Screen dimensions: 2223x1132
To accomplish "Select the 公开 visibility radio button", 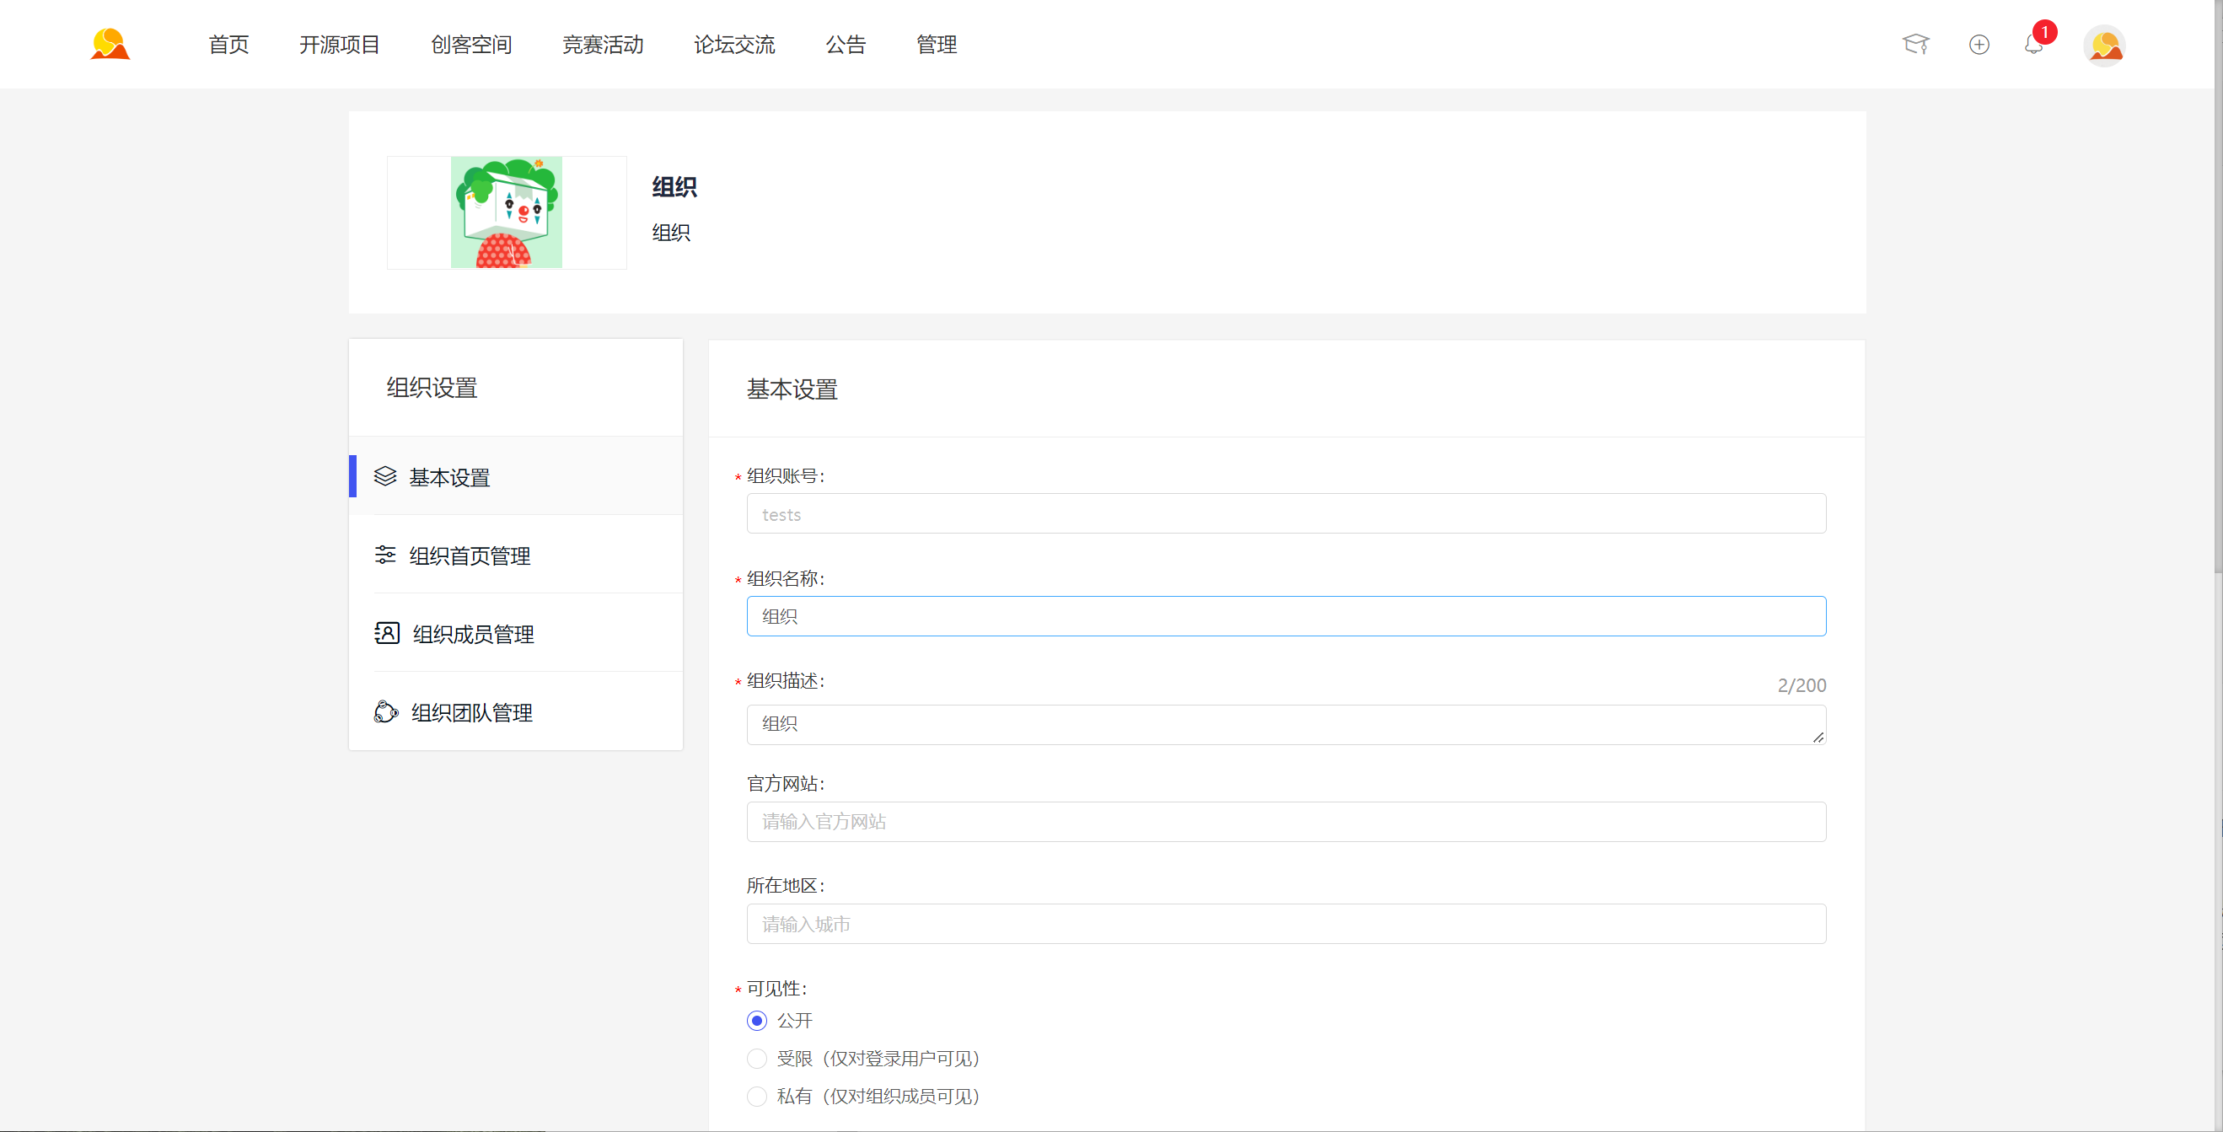I will (756, 1021).
